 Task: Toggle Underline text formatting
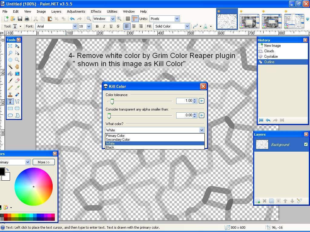click(111, 26)
